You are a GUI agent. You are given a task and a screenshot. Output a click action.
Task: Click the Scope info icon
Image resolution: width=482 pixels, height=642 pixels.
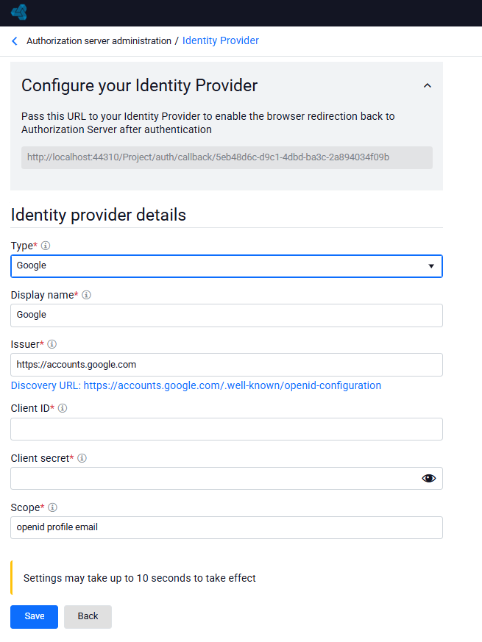click(x=52, y=507)
